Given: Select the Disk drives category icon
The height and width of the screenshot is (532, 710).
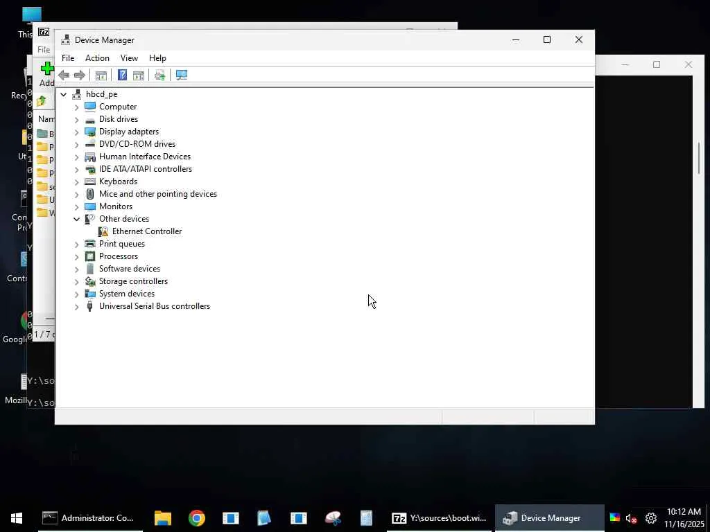Looking at the screenshot, I should (x=90, y=119).
